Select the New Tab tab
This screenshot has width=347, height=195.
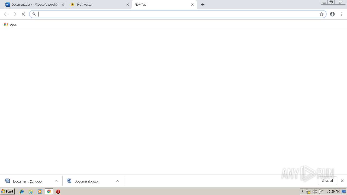164,5
